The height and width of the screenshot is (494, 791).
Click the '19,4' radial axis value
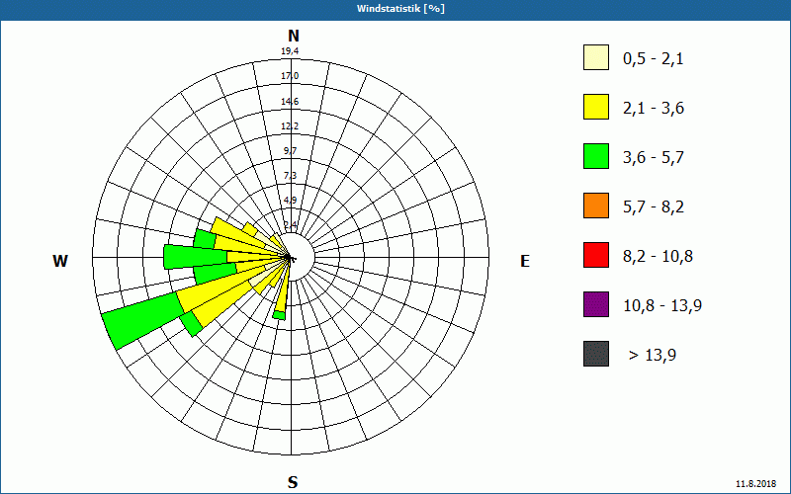point(290,51)
